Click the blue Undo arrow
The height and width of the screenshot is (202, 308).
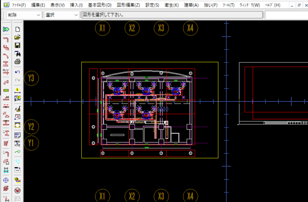click(17, 72)
